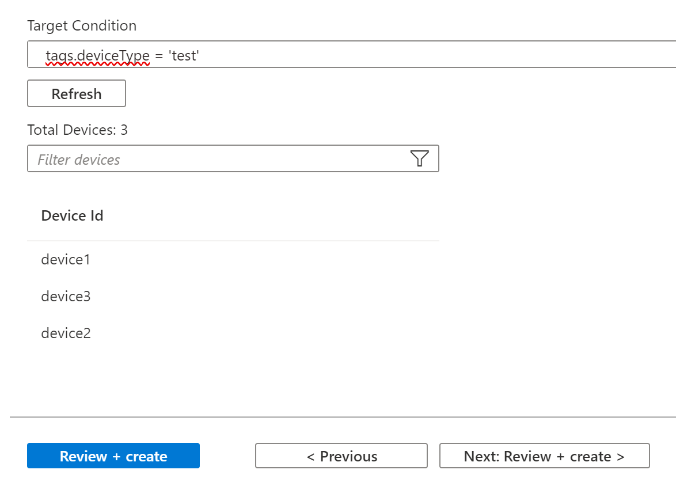Open the filter icon in the devices search box

tap(419, 158)
